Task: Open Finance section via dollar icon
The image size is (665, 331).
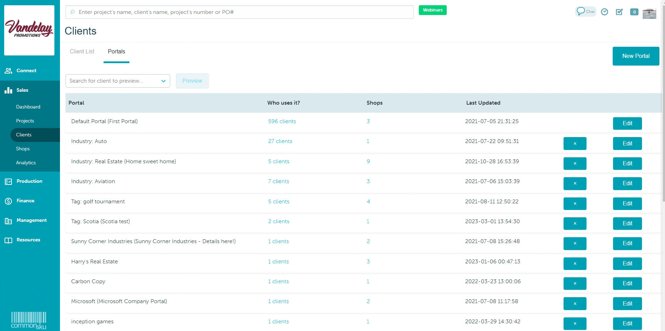Action: click(x=8, y=201)
